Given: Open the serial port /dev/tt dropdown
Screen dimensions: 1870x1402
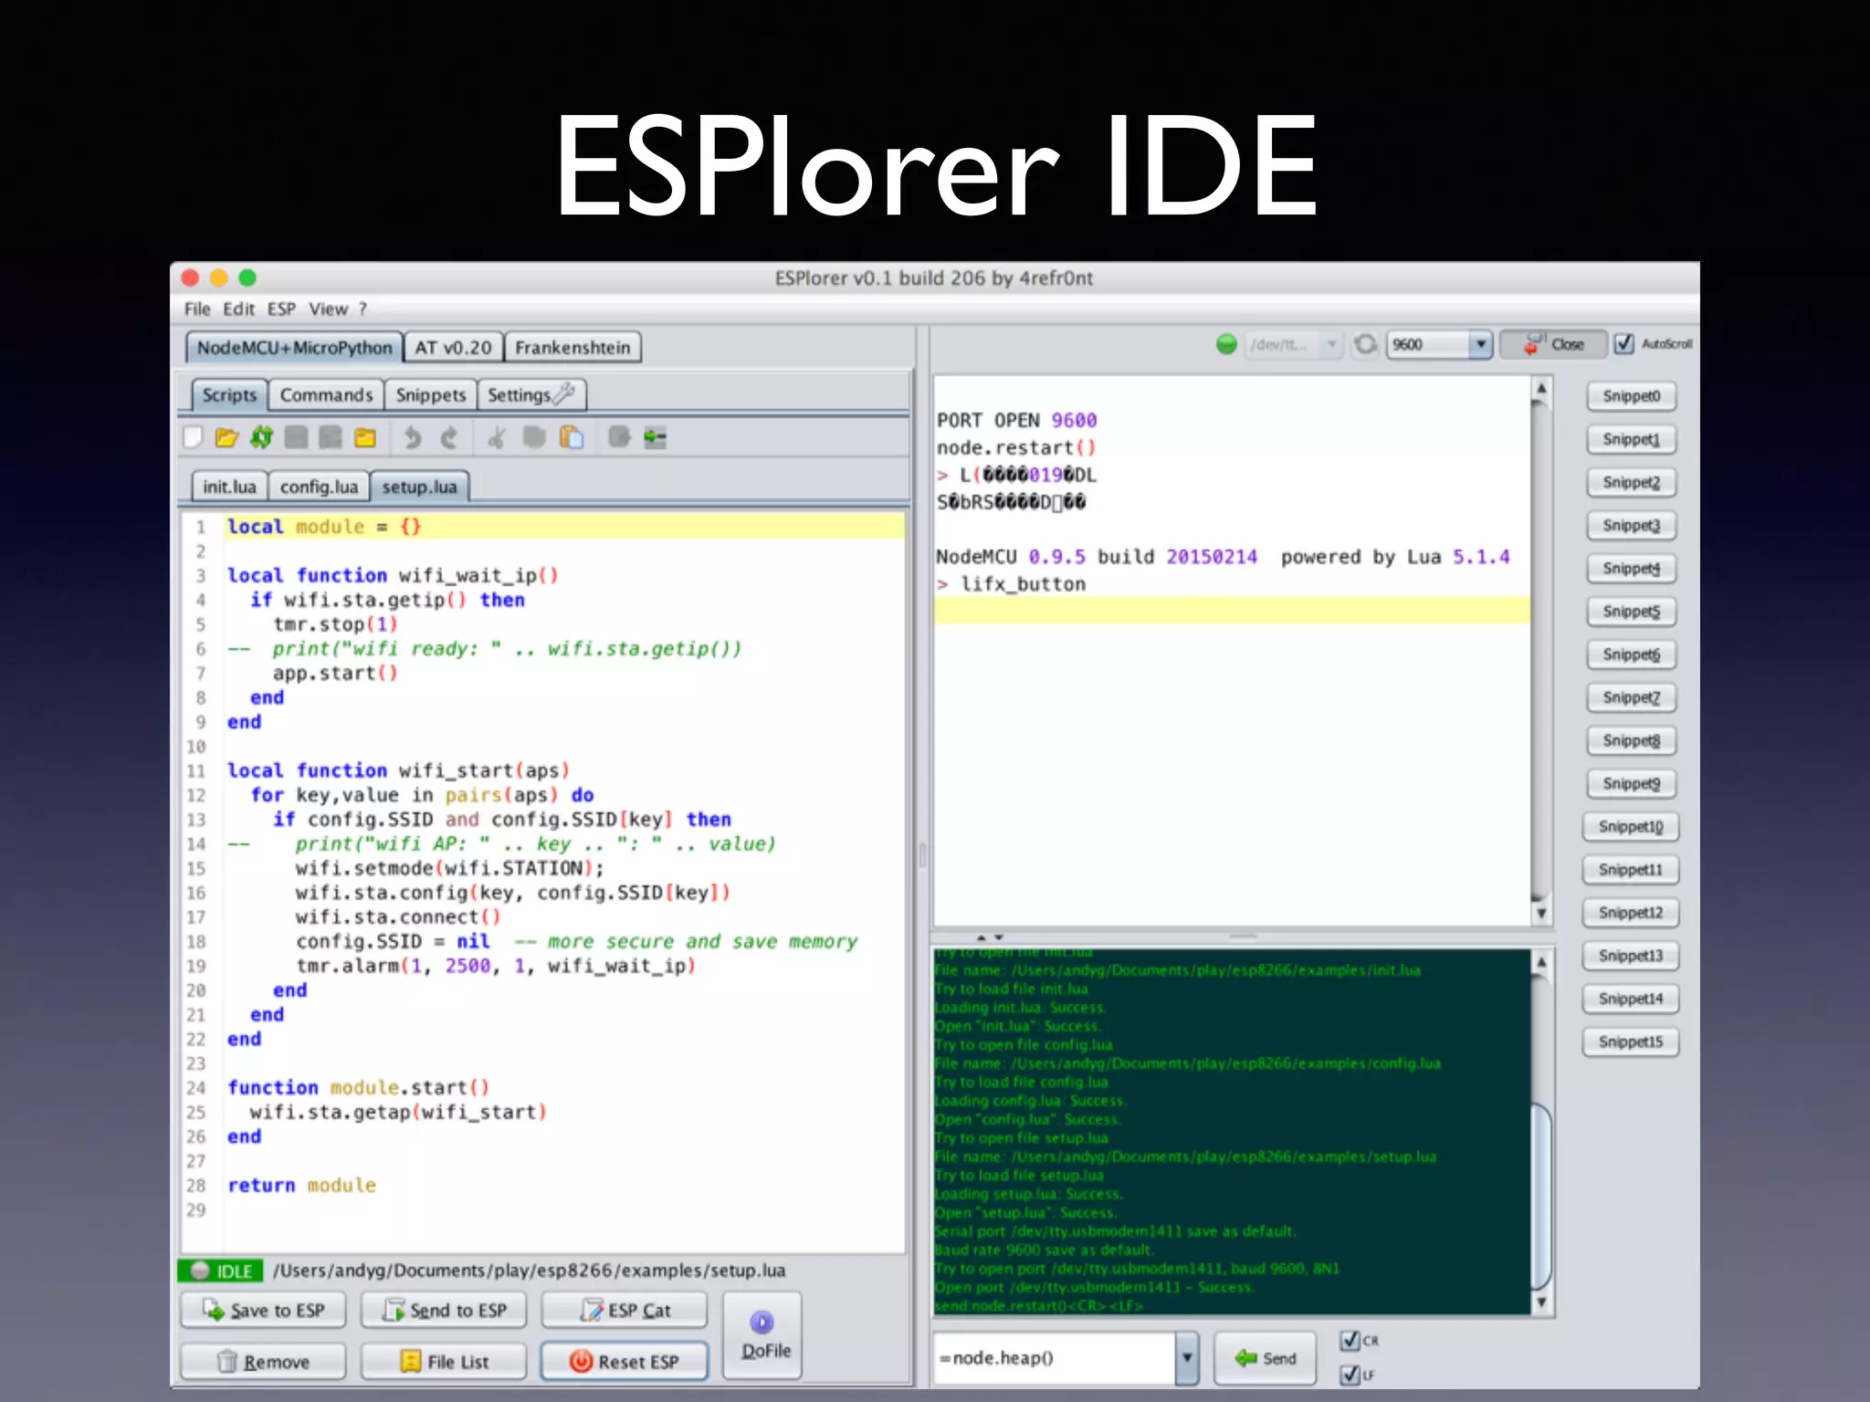Looking at the screenshot, I should 1331,344.
